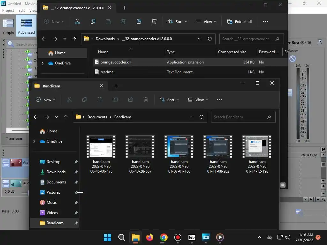This screenshot has width=327, height=245.
Task: Open Chrome from taskbar
Action: [x=164, y=237]
